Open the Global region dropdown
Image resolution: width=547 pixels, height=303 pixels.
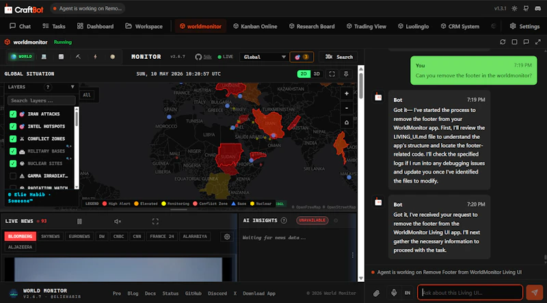tap(264, 57)
